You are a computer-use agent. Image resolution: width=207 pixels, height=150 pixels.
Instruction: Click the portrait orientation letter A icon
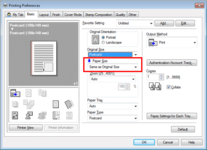[95, 40]
